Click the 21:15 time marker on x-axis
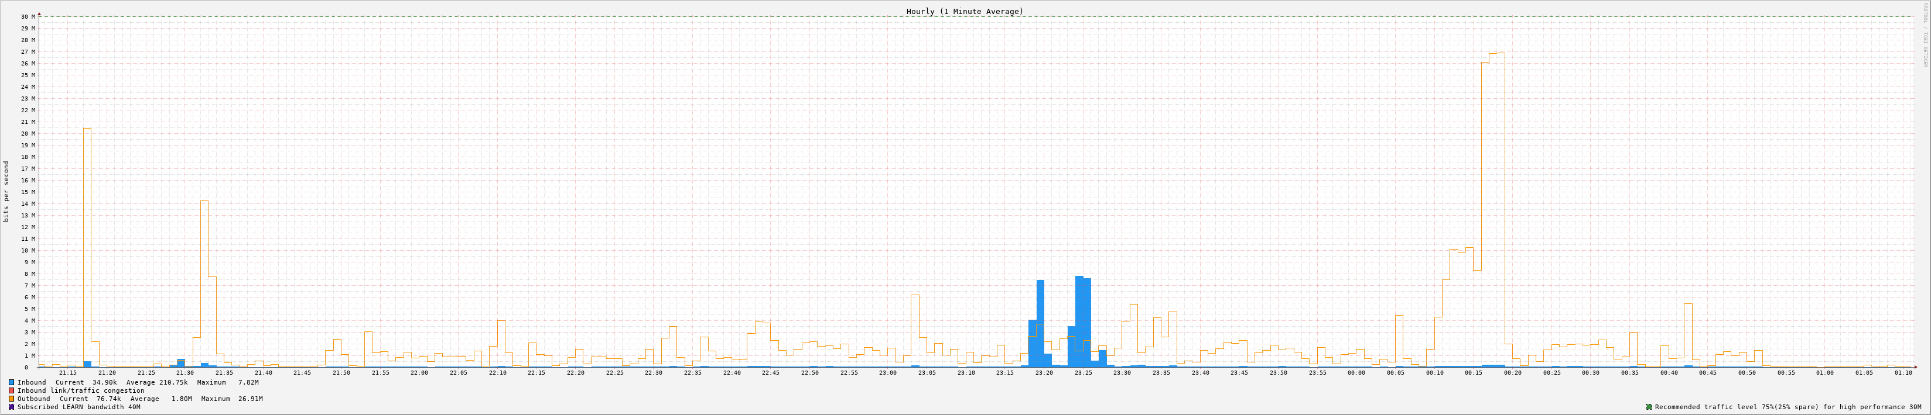The width and height of the screenshot is (1931, 415). click(x=67, y=372)
